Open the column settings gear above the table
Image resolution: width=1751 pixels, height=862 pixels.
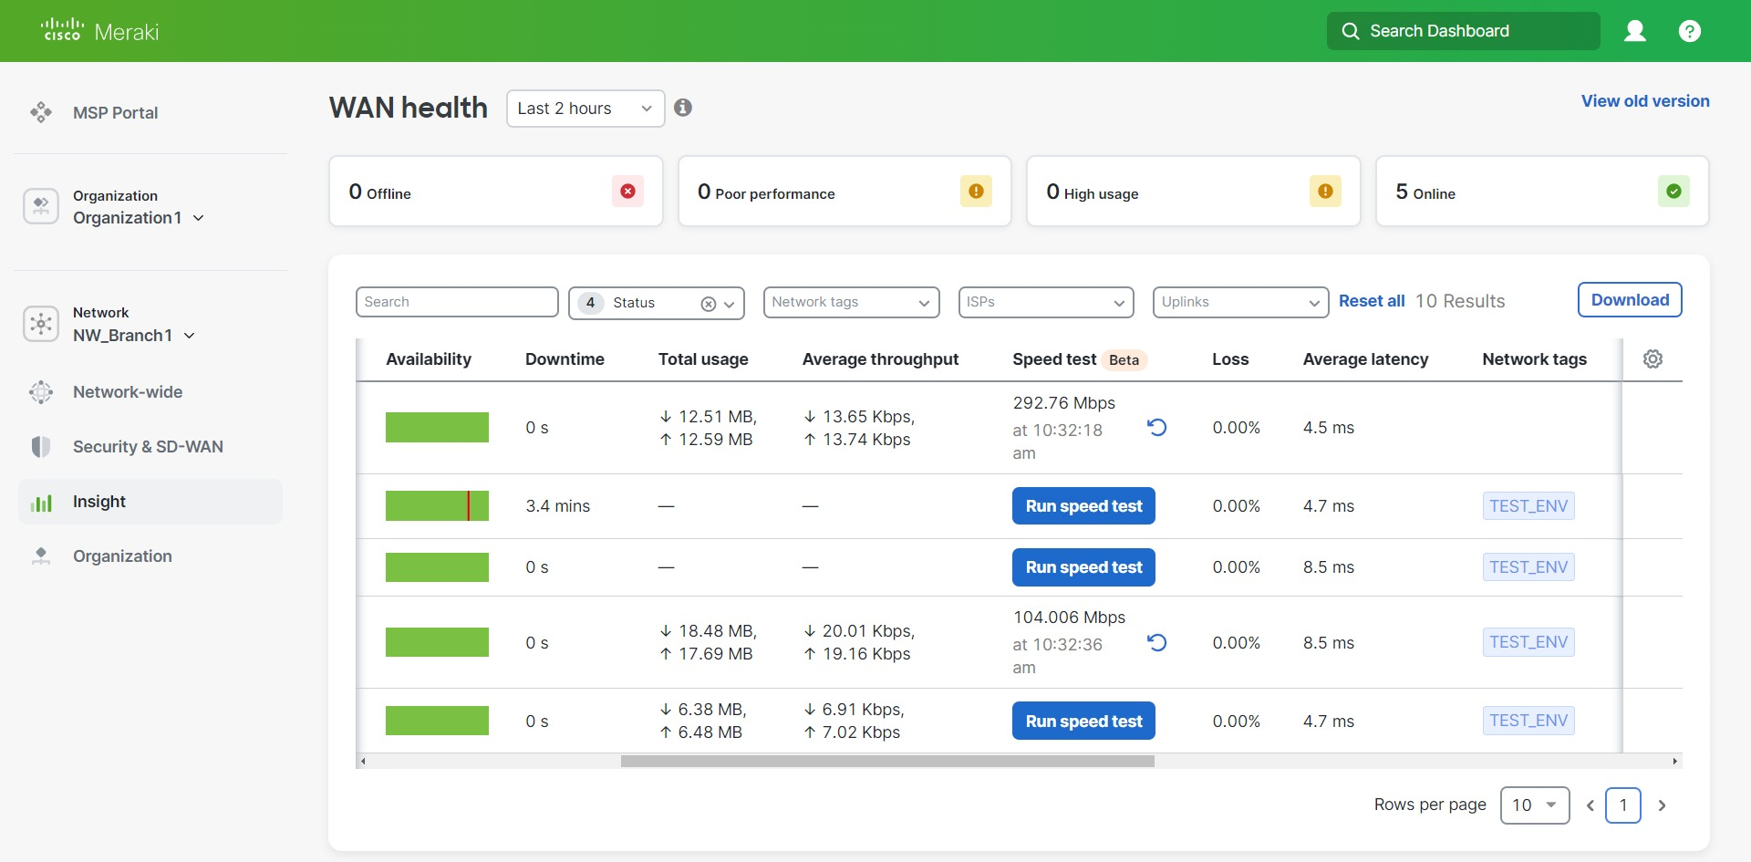[1653, 358]
